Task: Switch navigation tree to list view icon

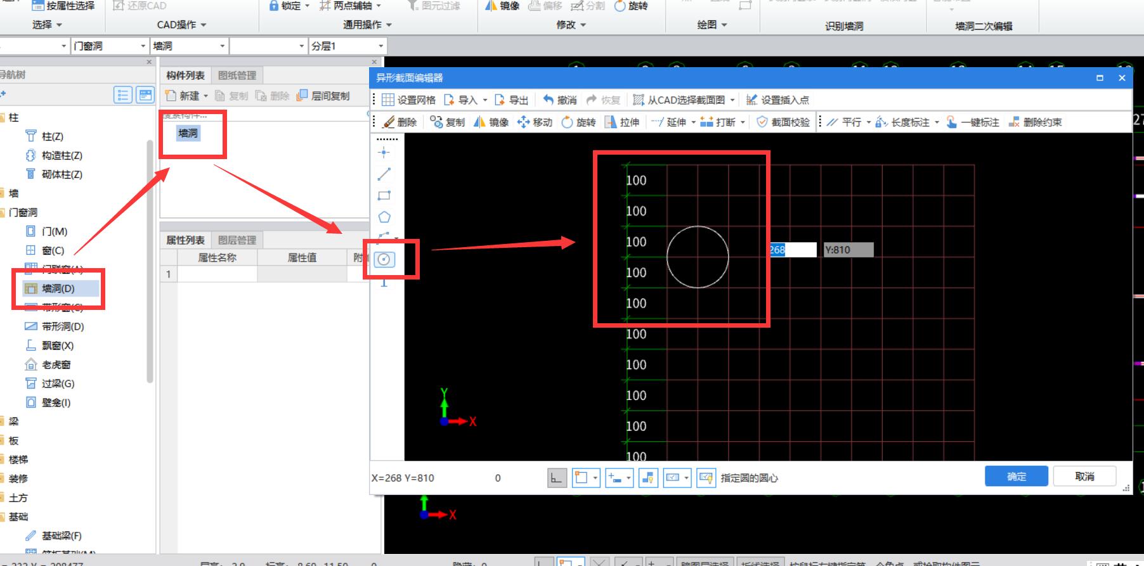Action: [x=122, y=95]
